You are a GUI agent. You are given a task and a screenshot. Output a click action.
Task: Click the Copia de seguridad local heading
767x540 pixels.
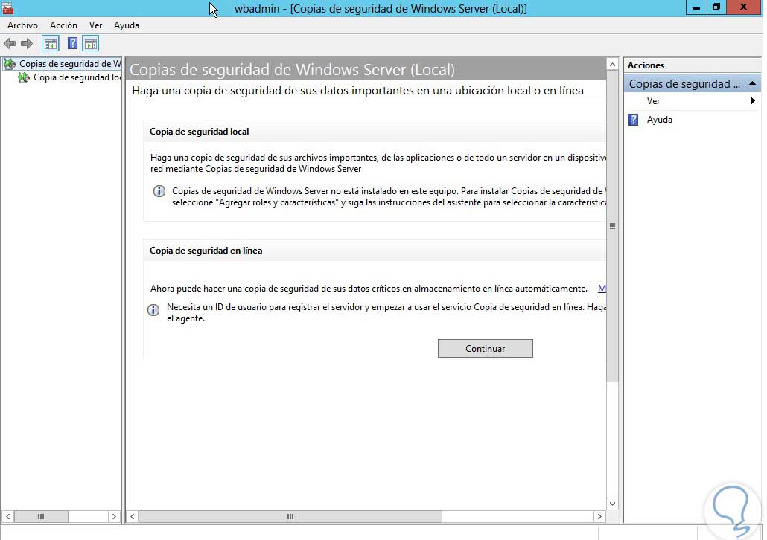199,132
